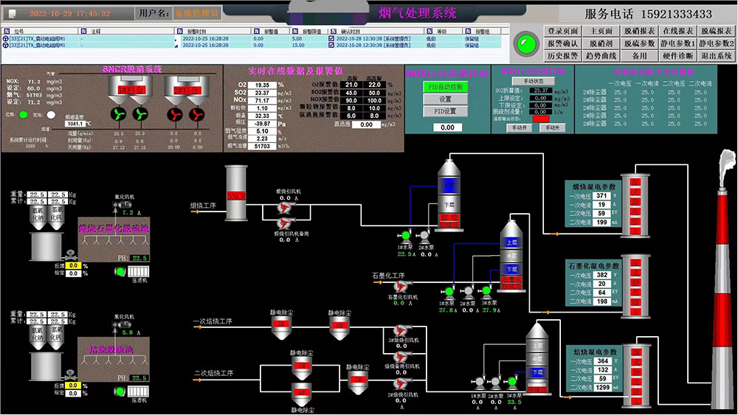Click the PID自动控制 button

[445, 86]
